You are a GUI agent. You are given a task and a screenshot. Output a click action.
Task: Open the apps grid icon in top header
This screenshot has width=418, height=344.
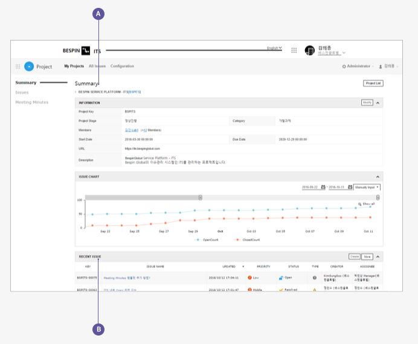[x=294, y=50]
